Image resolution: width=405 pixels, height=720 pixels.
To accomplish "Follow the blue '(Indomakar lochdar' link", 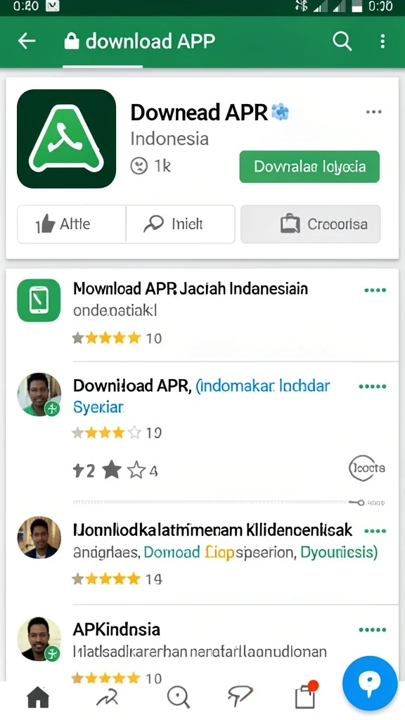I will pyautogui.click(x=263, y=386).
